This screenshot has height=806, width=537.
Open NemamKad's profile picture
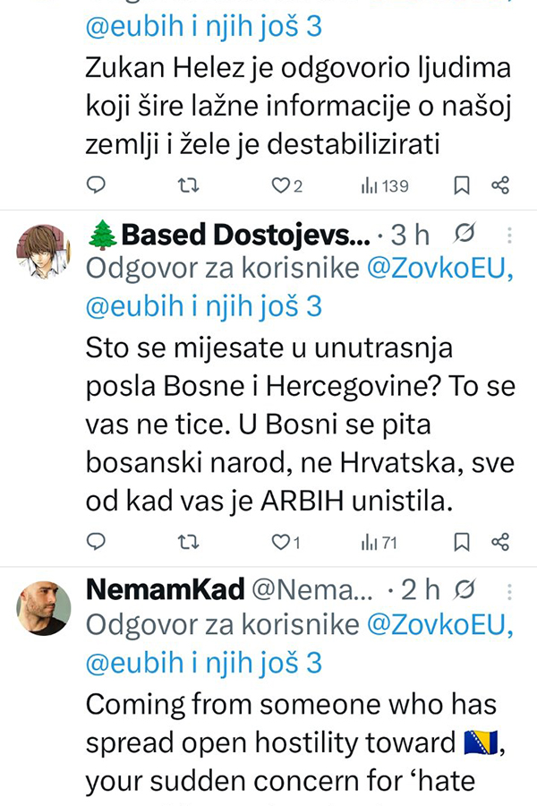pos(44,607)
